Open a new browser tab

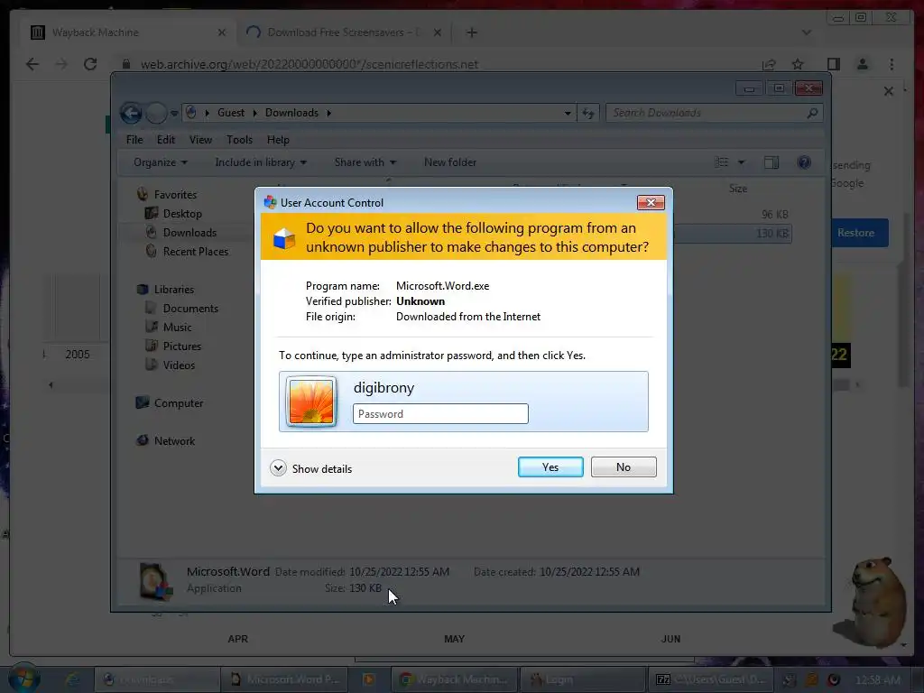471,32
